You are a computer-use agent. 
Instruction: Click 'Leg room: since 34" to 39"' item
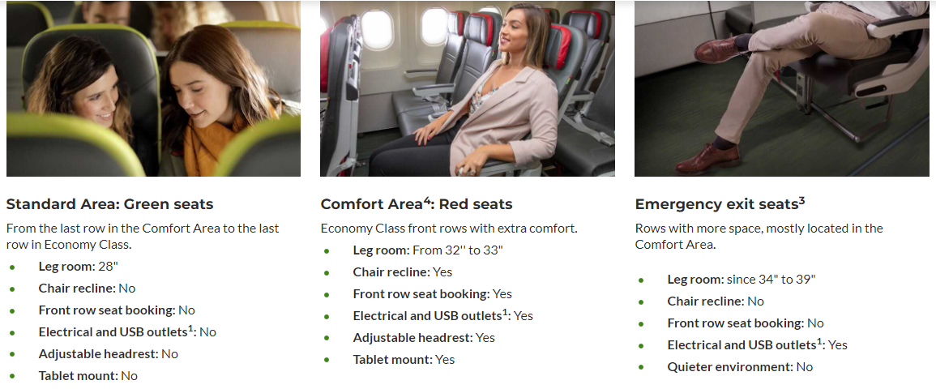(742, 280)
